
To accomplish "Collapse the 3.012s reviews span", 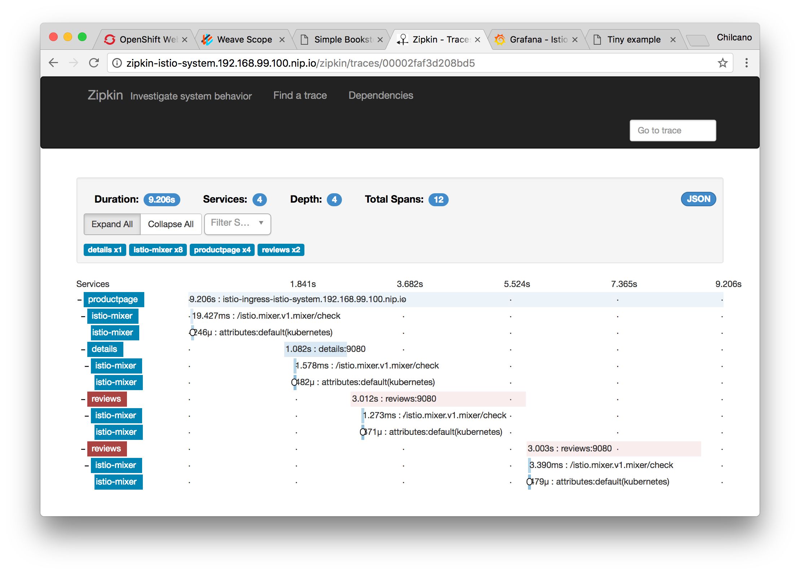I will click(83, 399).
